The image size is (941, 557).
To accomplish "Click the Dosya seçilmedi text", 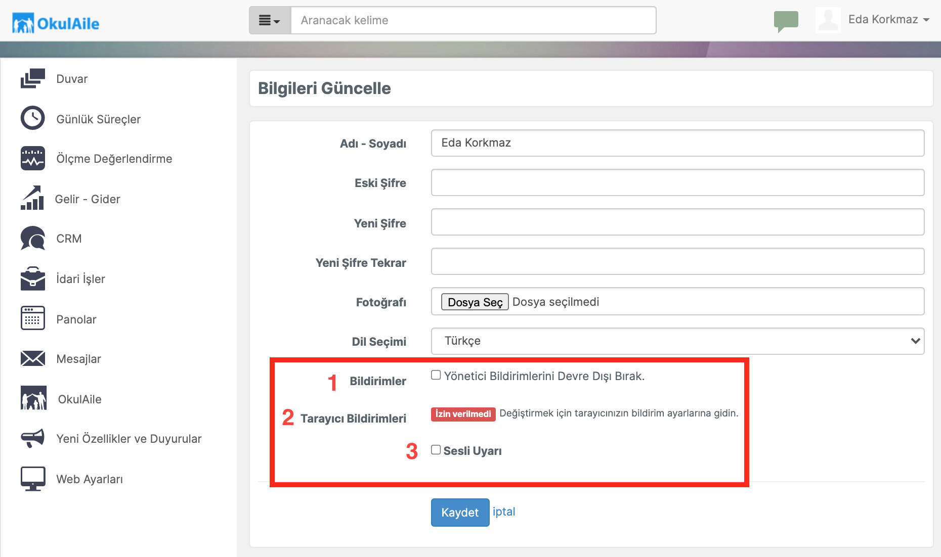I will click(x=555, y=302).
